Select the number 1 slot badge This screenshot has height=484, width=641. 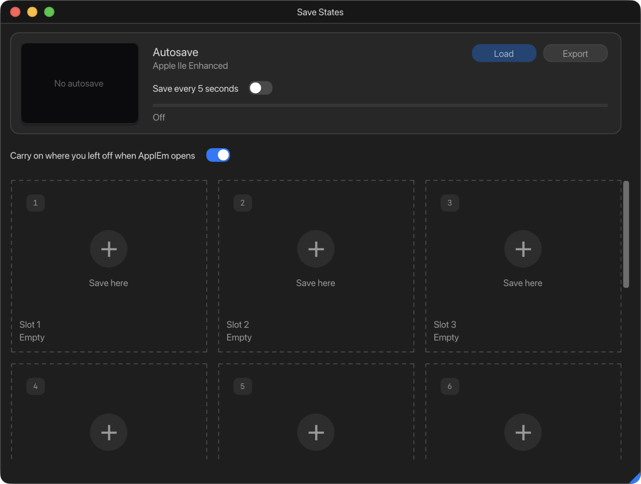(x=35, y=203)
